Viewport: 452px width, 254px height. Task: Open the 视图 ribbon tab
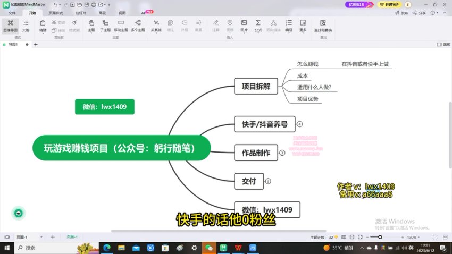pos(122,12)
